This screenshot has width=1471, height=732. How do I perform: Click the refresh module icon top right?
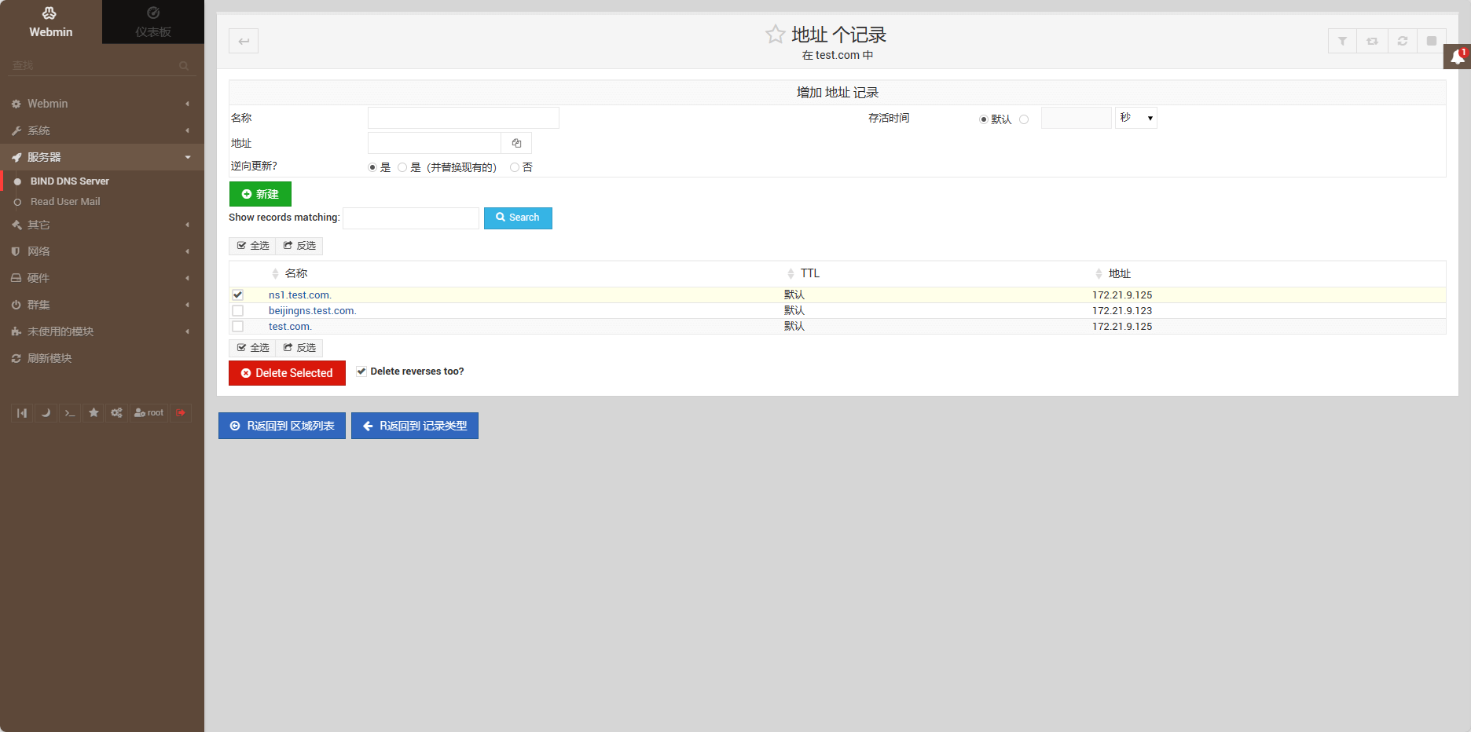tap(1403, 41)
